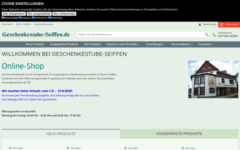Screen dimensions: 240x150
Task: Click the Online-Shop heading
Action: 23,66
